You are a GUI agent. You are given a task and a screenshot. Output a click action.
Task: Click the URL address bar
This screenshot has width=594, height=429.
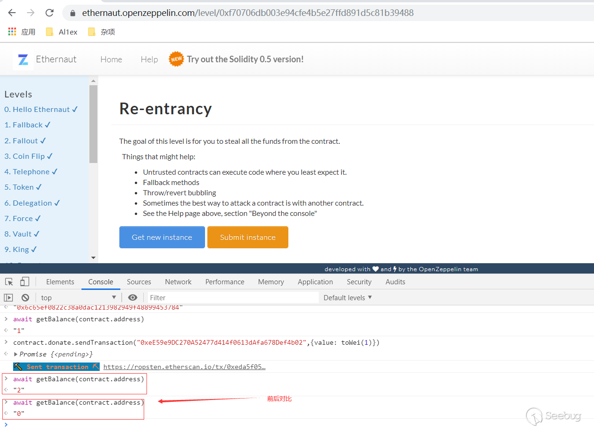tap(328, 13)
